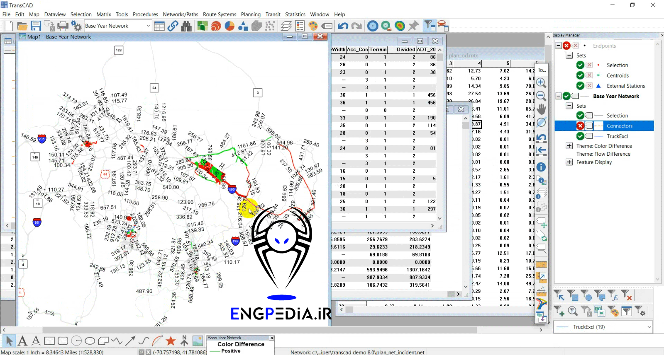Select the Pan hand tool
664x355 pixels.
[541, 109]
